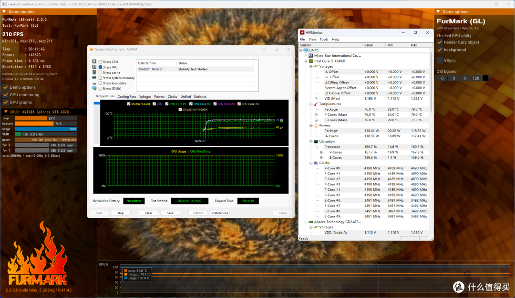Click the Powers flame icon in HWMonitor

click(316, 125)
